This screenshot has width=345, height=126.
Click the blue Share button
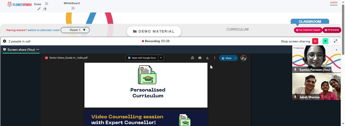(226, 58)
